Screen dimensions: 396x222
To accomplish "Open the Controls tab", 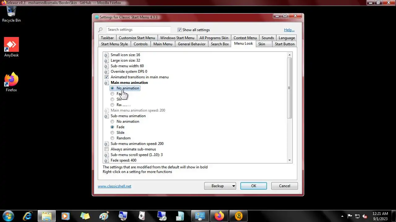I will point(140,44).
